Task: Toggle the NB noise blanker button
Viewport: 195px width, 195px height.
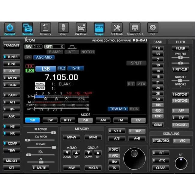Action: [x=12, y=126]
